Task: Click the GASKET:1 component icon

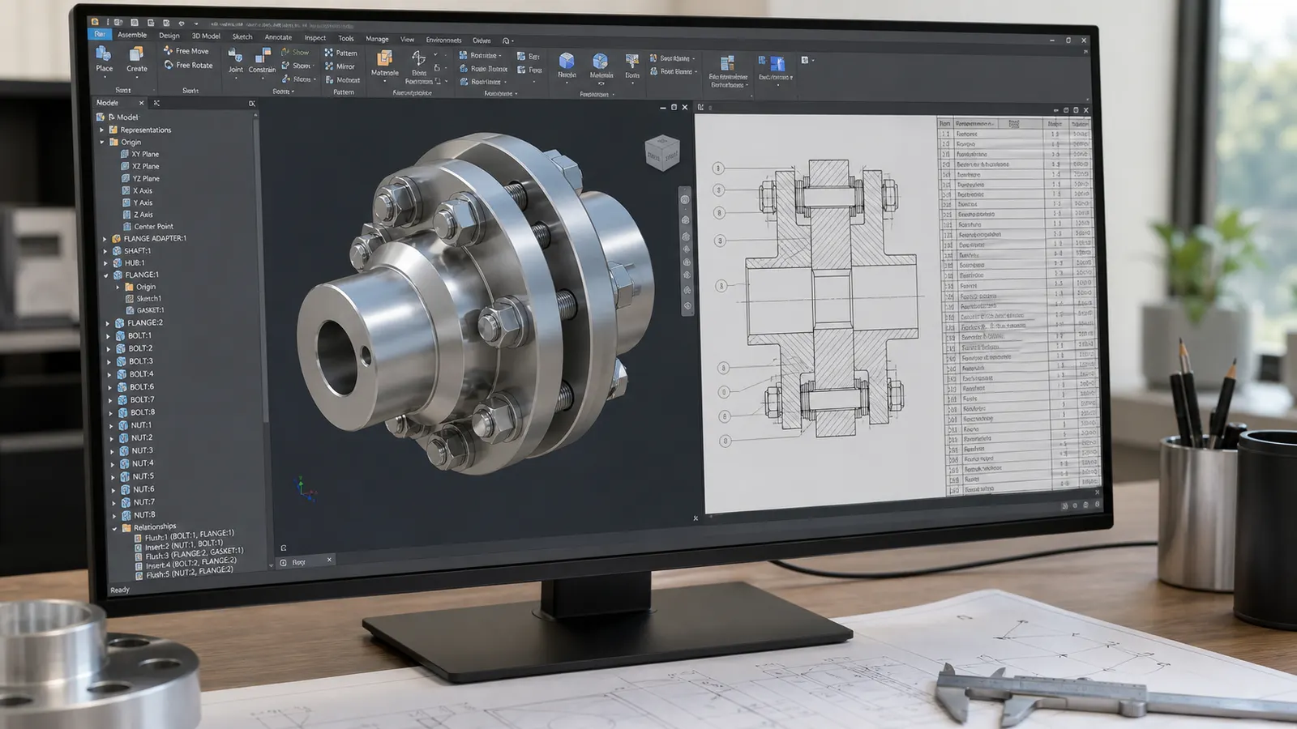Action: point(130,310)
